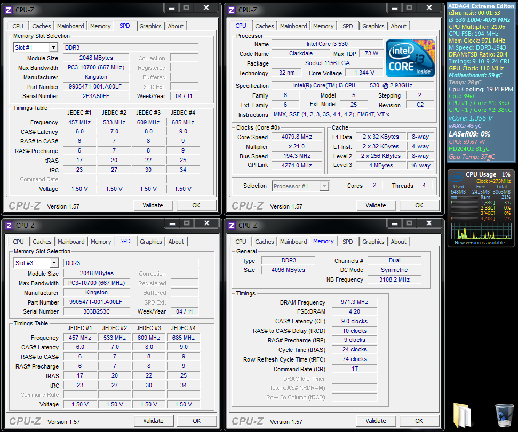Image resolution: width=518 pixels, height=432 pixels.
Task: Select CPU tab in the Slot #3 window
Action: pos(19,242)
